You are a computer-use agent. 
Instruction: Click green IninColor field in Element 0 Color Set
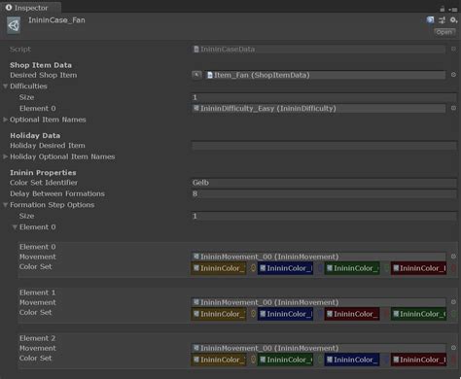tap(352, 268)
